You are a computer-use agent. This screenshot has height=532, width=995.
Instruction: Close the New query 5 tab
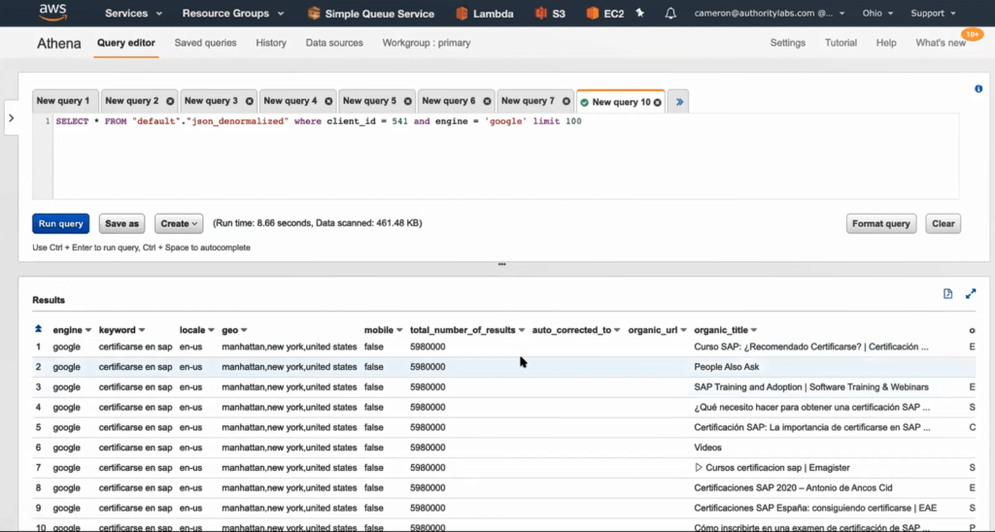[x=408, y=101]
